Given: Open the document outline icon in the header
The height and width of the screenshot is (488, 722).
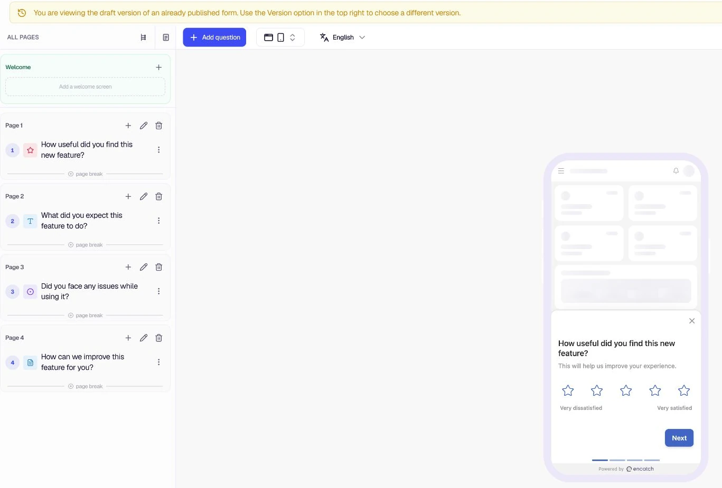Looking at the screenshot, I should tap(166, 37).
